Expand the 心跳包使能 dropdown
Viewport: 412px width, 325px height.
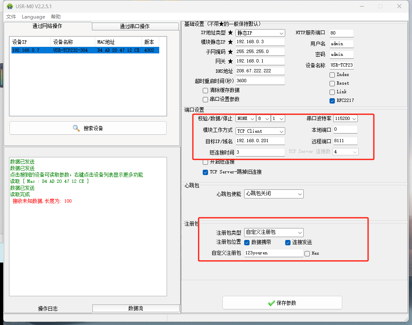coord(274,194)
